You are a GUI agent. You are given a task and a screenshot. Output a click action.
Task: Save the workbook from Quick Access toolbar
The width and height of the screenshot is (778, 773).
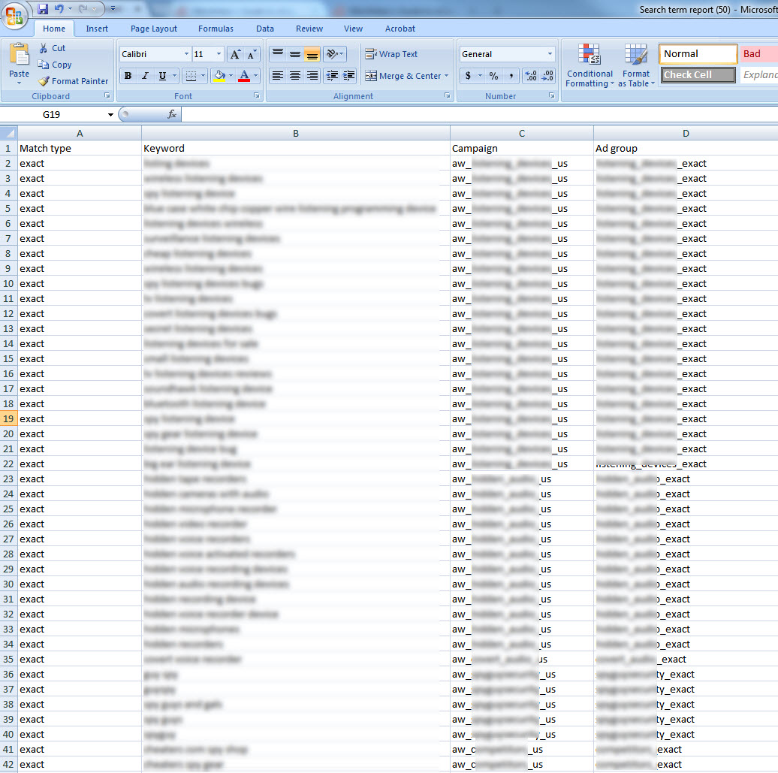click(43, 9)
